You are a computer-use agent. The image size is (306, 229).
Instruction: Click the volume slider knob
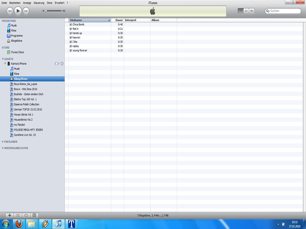[x=46, y=11]
